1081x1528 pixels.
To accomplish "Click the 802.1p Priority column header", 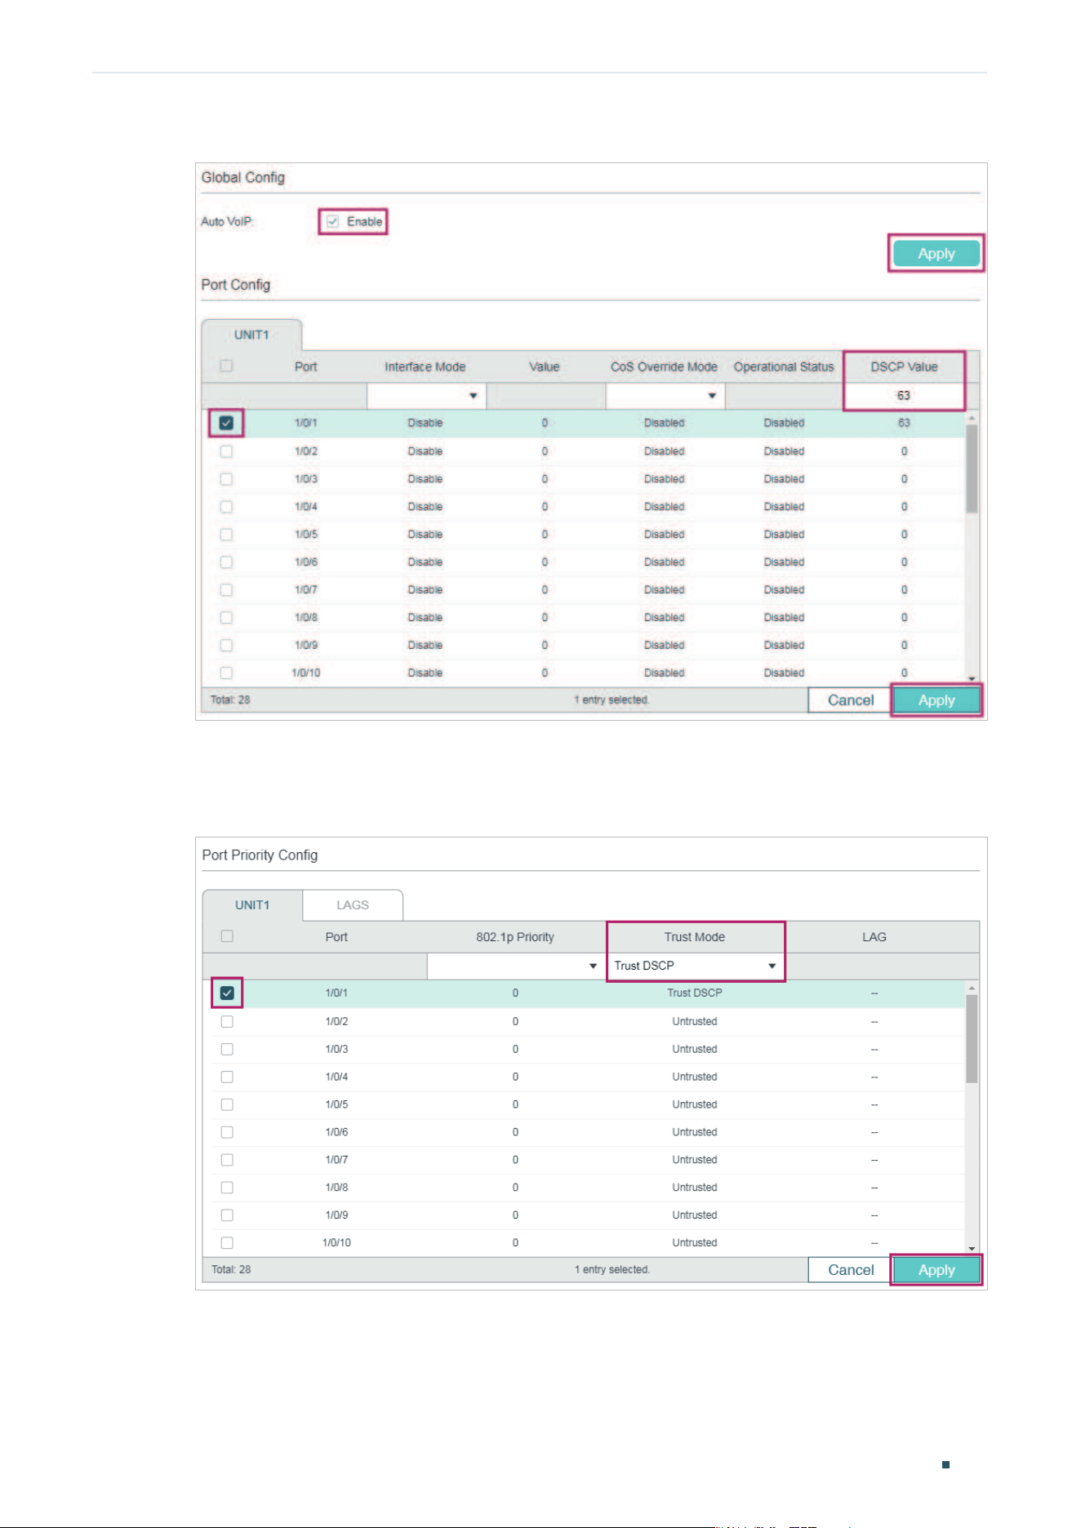I will 515,937.
